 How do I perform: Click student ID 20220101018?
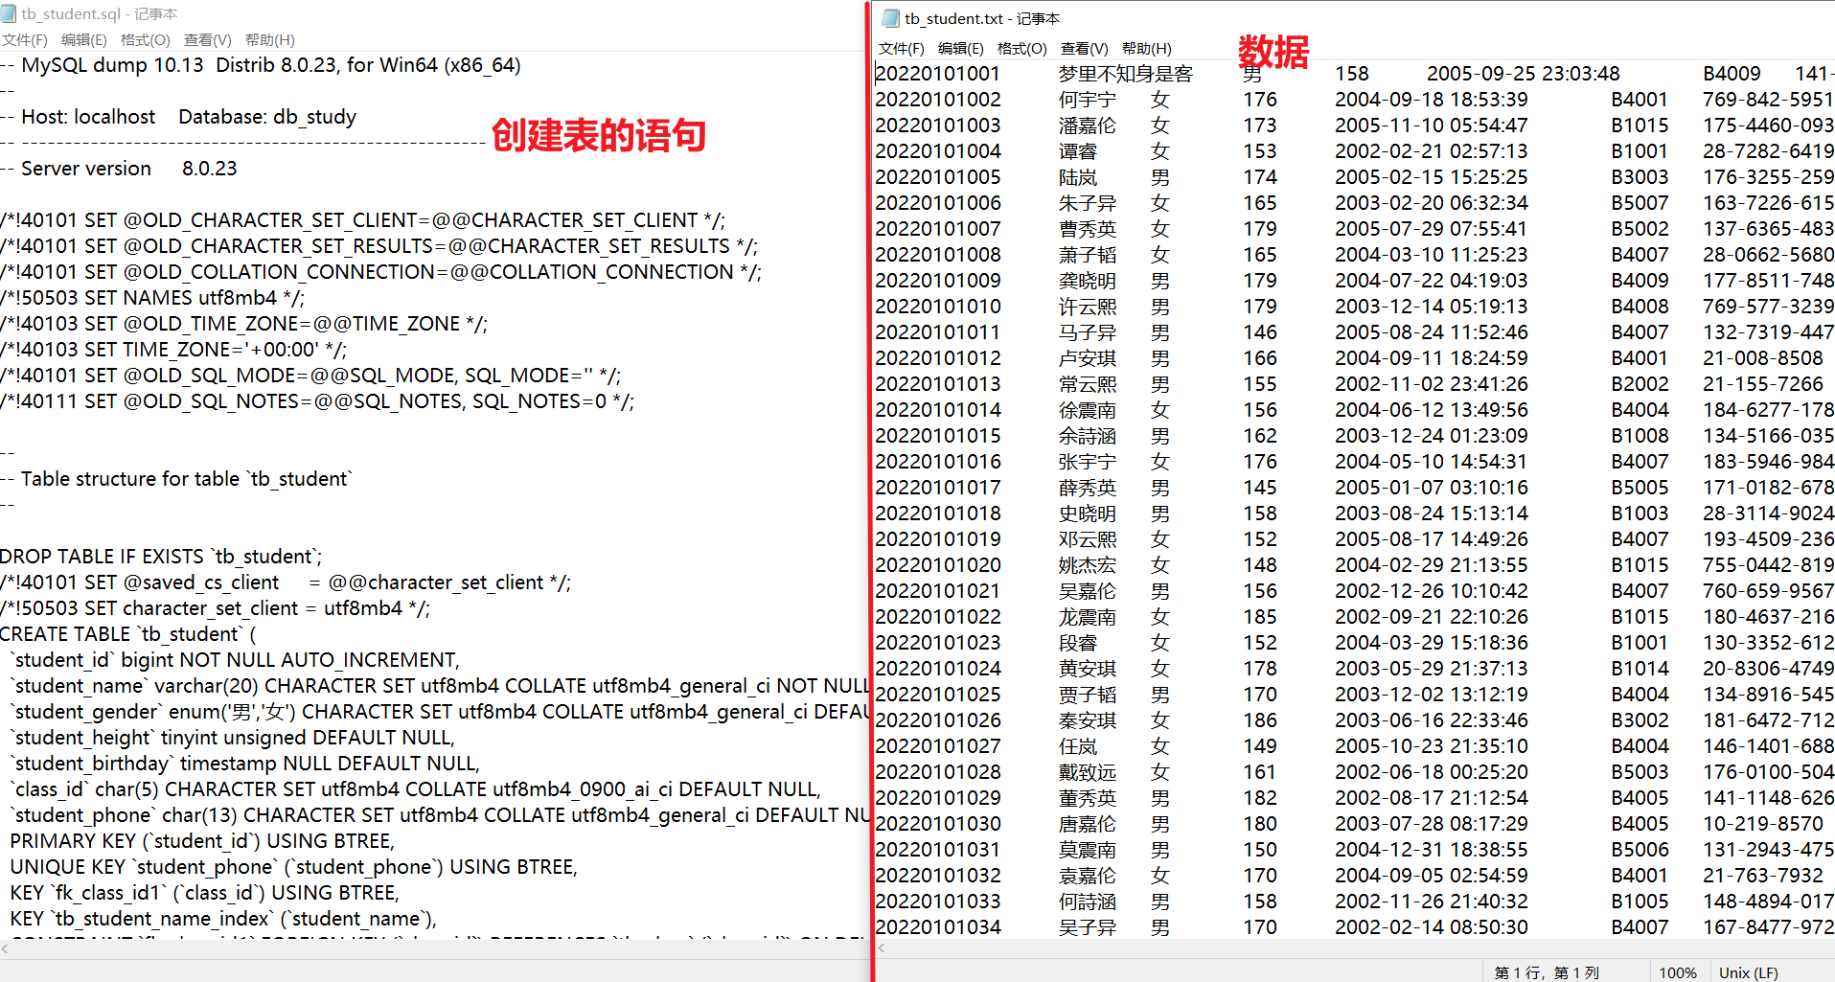coord(937,514)
